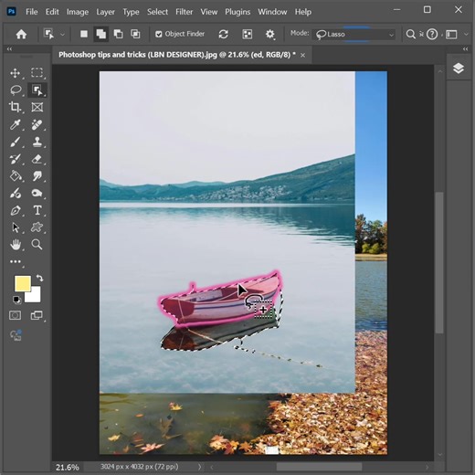Choose Intersect with selection mode

(135, 34)
